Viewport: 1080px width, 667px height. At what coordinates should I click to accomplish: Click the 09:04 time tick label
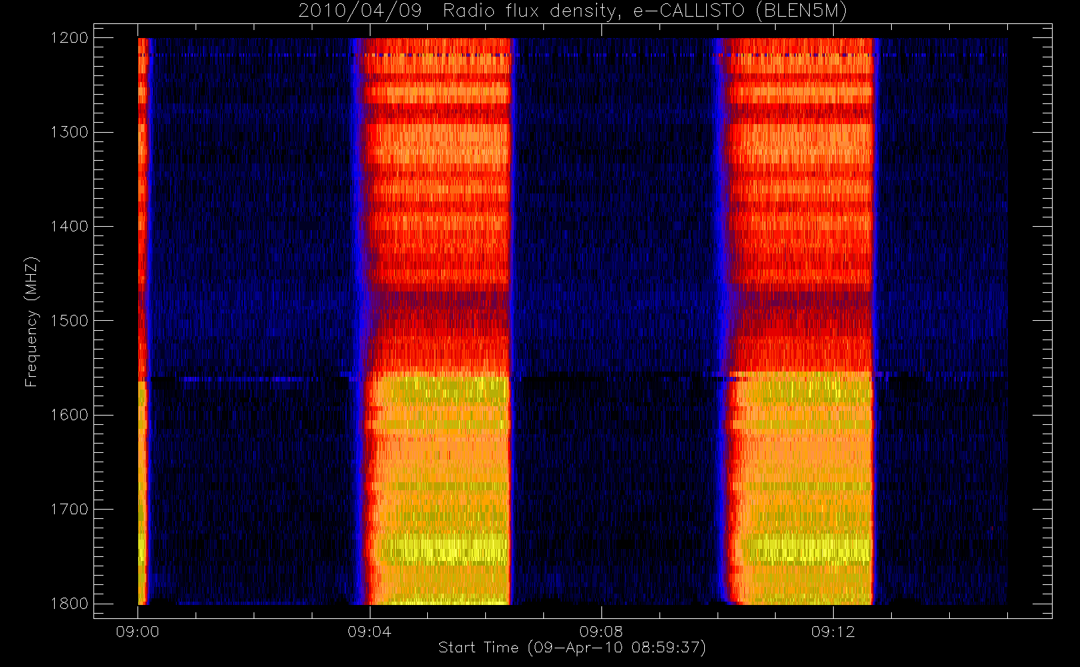point(369,632)
